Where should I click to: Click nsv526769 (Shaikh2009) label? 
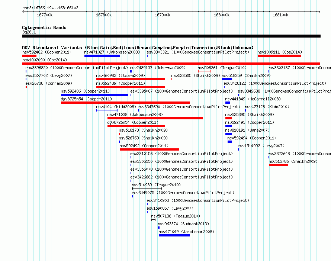[143, 138]
